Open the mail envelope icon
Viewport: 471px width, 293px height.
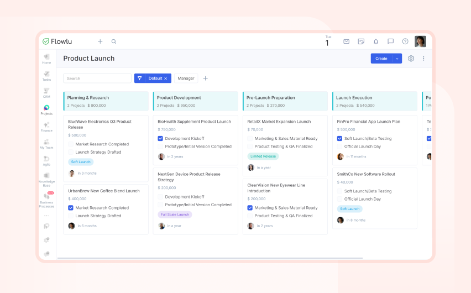pyautogui.click(x=347, y=41)
